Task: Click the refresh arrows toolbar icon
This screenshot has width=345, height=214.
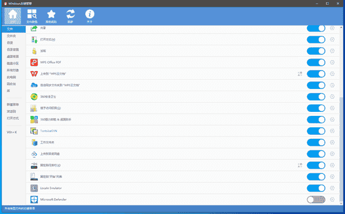Action: pos(70,16)
